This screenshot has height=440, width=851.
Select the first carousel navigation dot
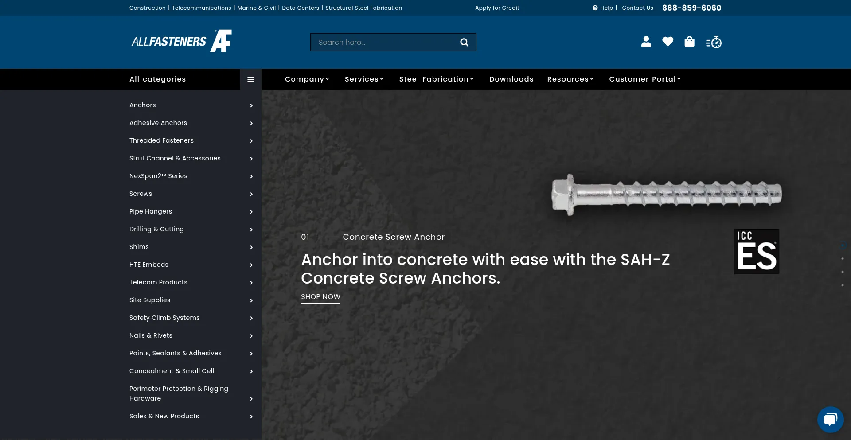tap(843, 246)
